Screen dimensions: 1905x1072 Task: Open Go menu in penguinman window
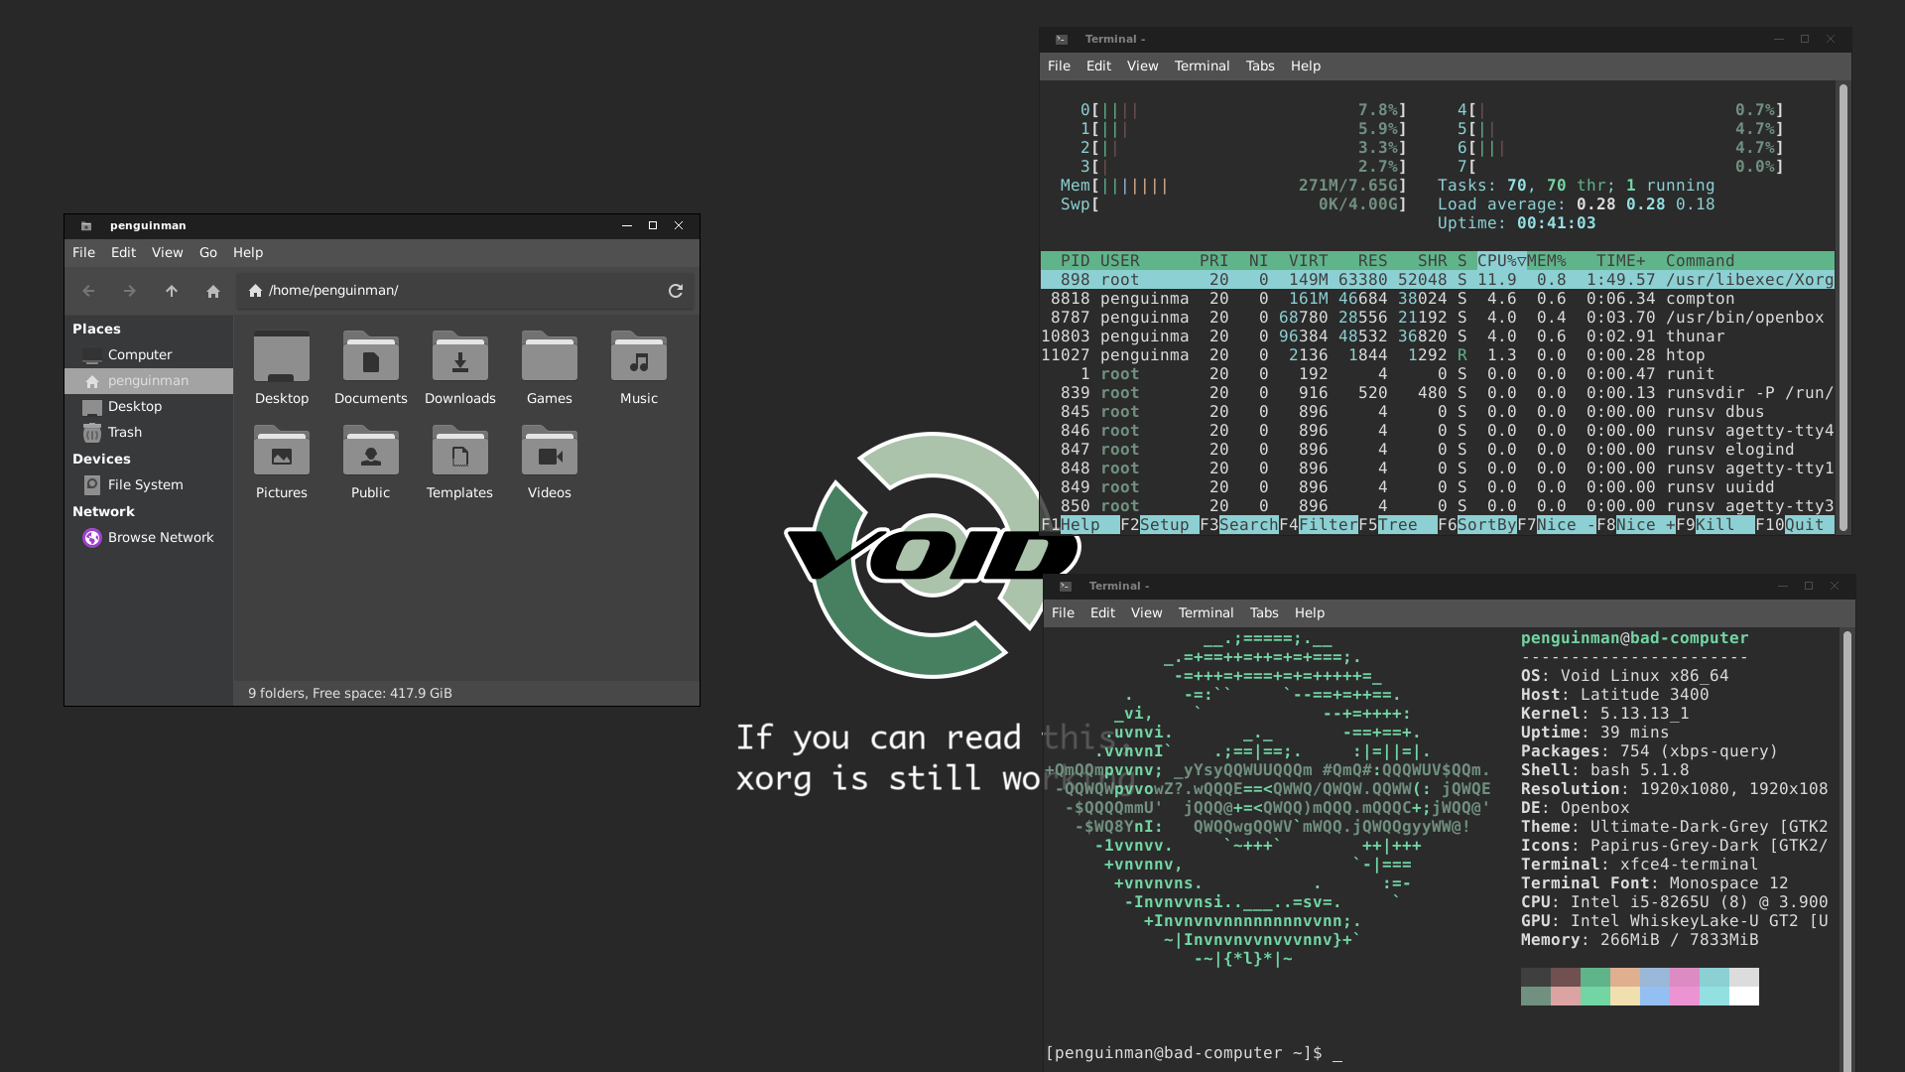click(208, 253)
